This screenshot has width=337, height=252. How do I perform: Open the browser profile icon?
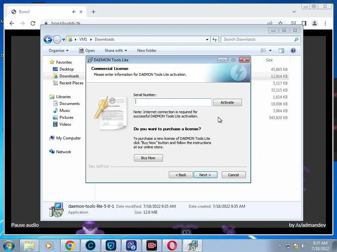click(315, 23)
